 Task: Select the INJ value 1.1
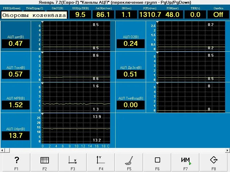pos(126,15)
